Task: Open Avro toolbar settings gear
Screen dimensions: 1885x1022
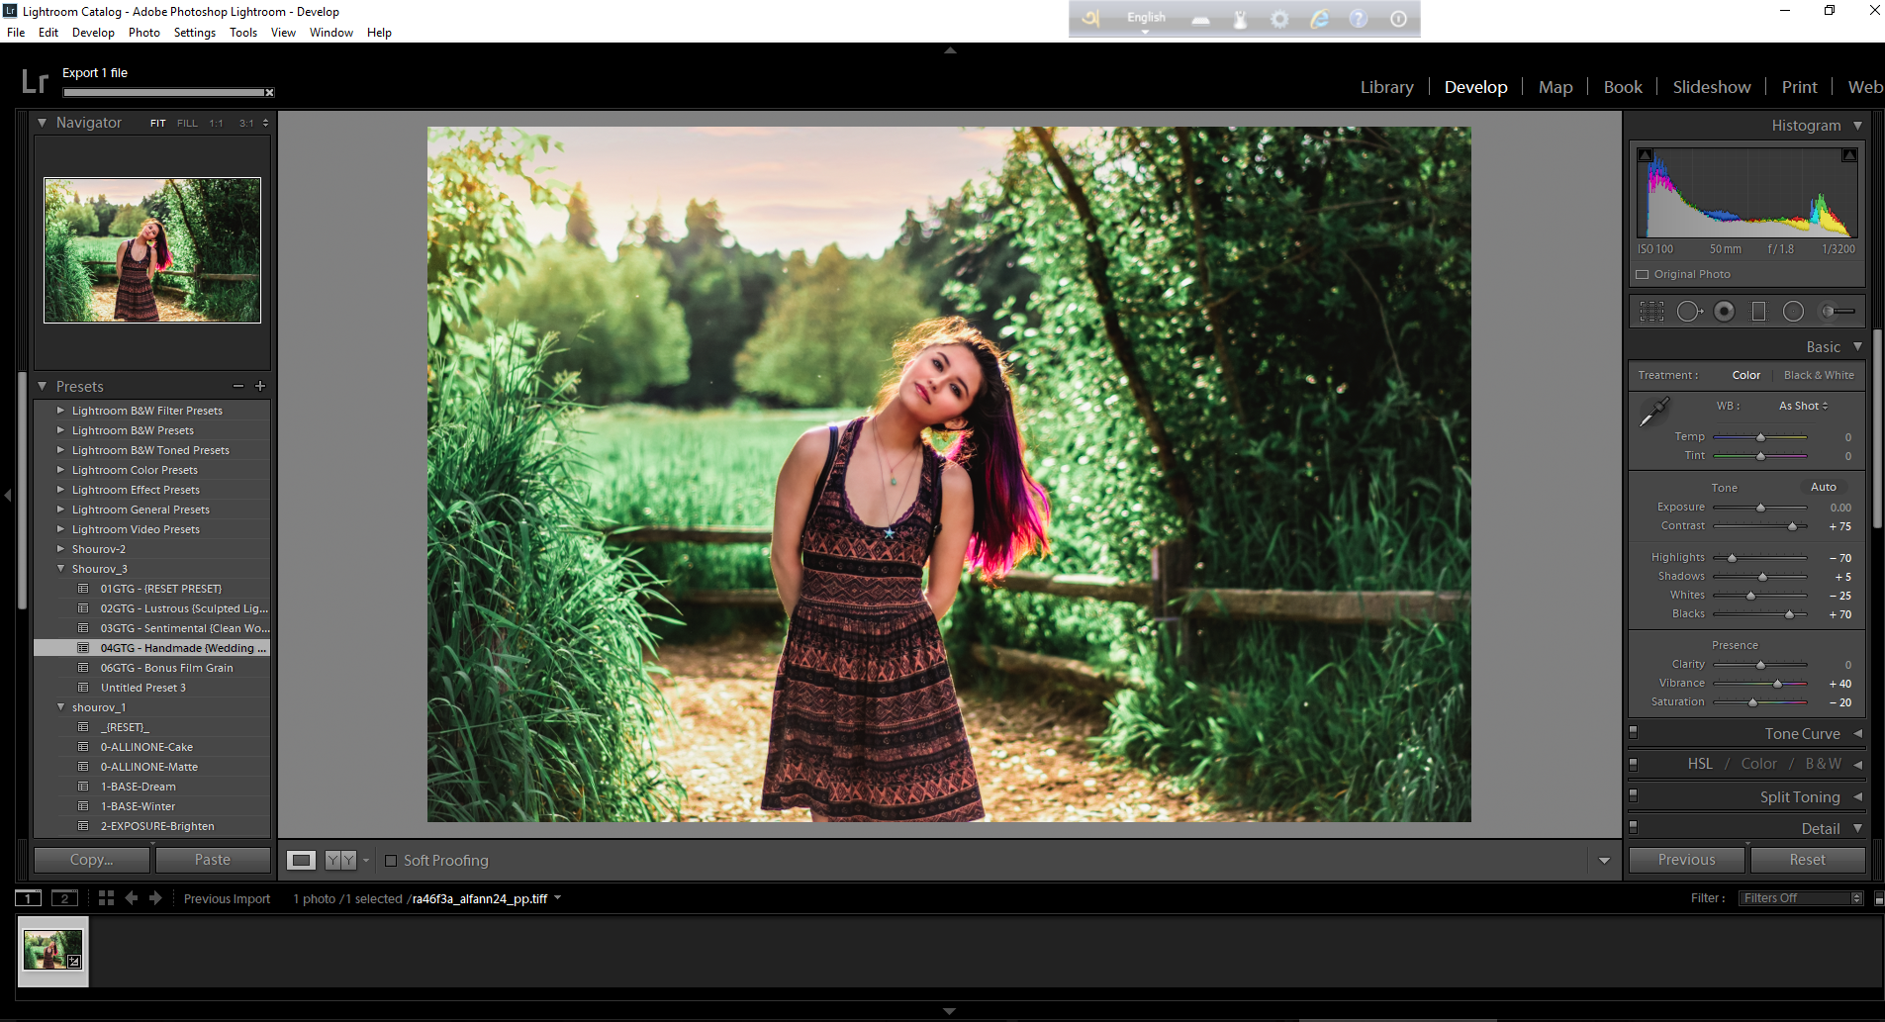Action: tap(1279, 19)
